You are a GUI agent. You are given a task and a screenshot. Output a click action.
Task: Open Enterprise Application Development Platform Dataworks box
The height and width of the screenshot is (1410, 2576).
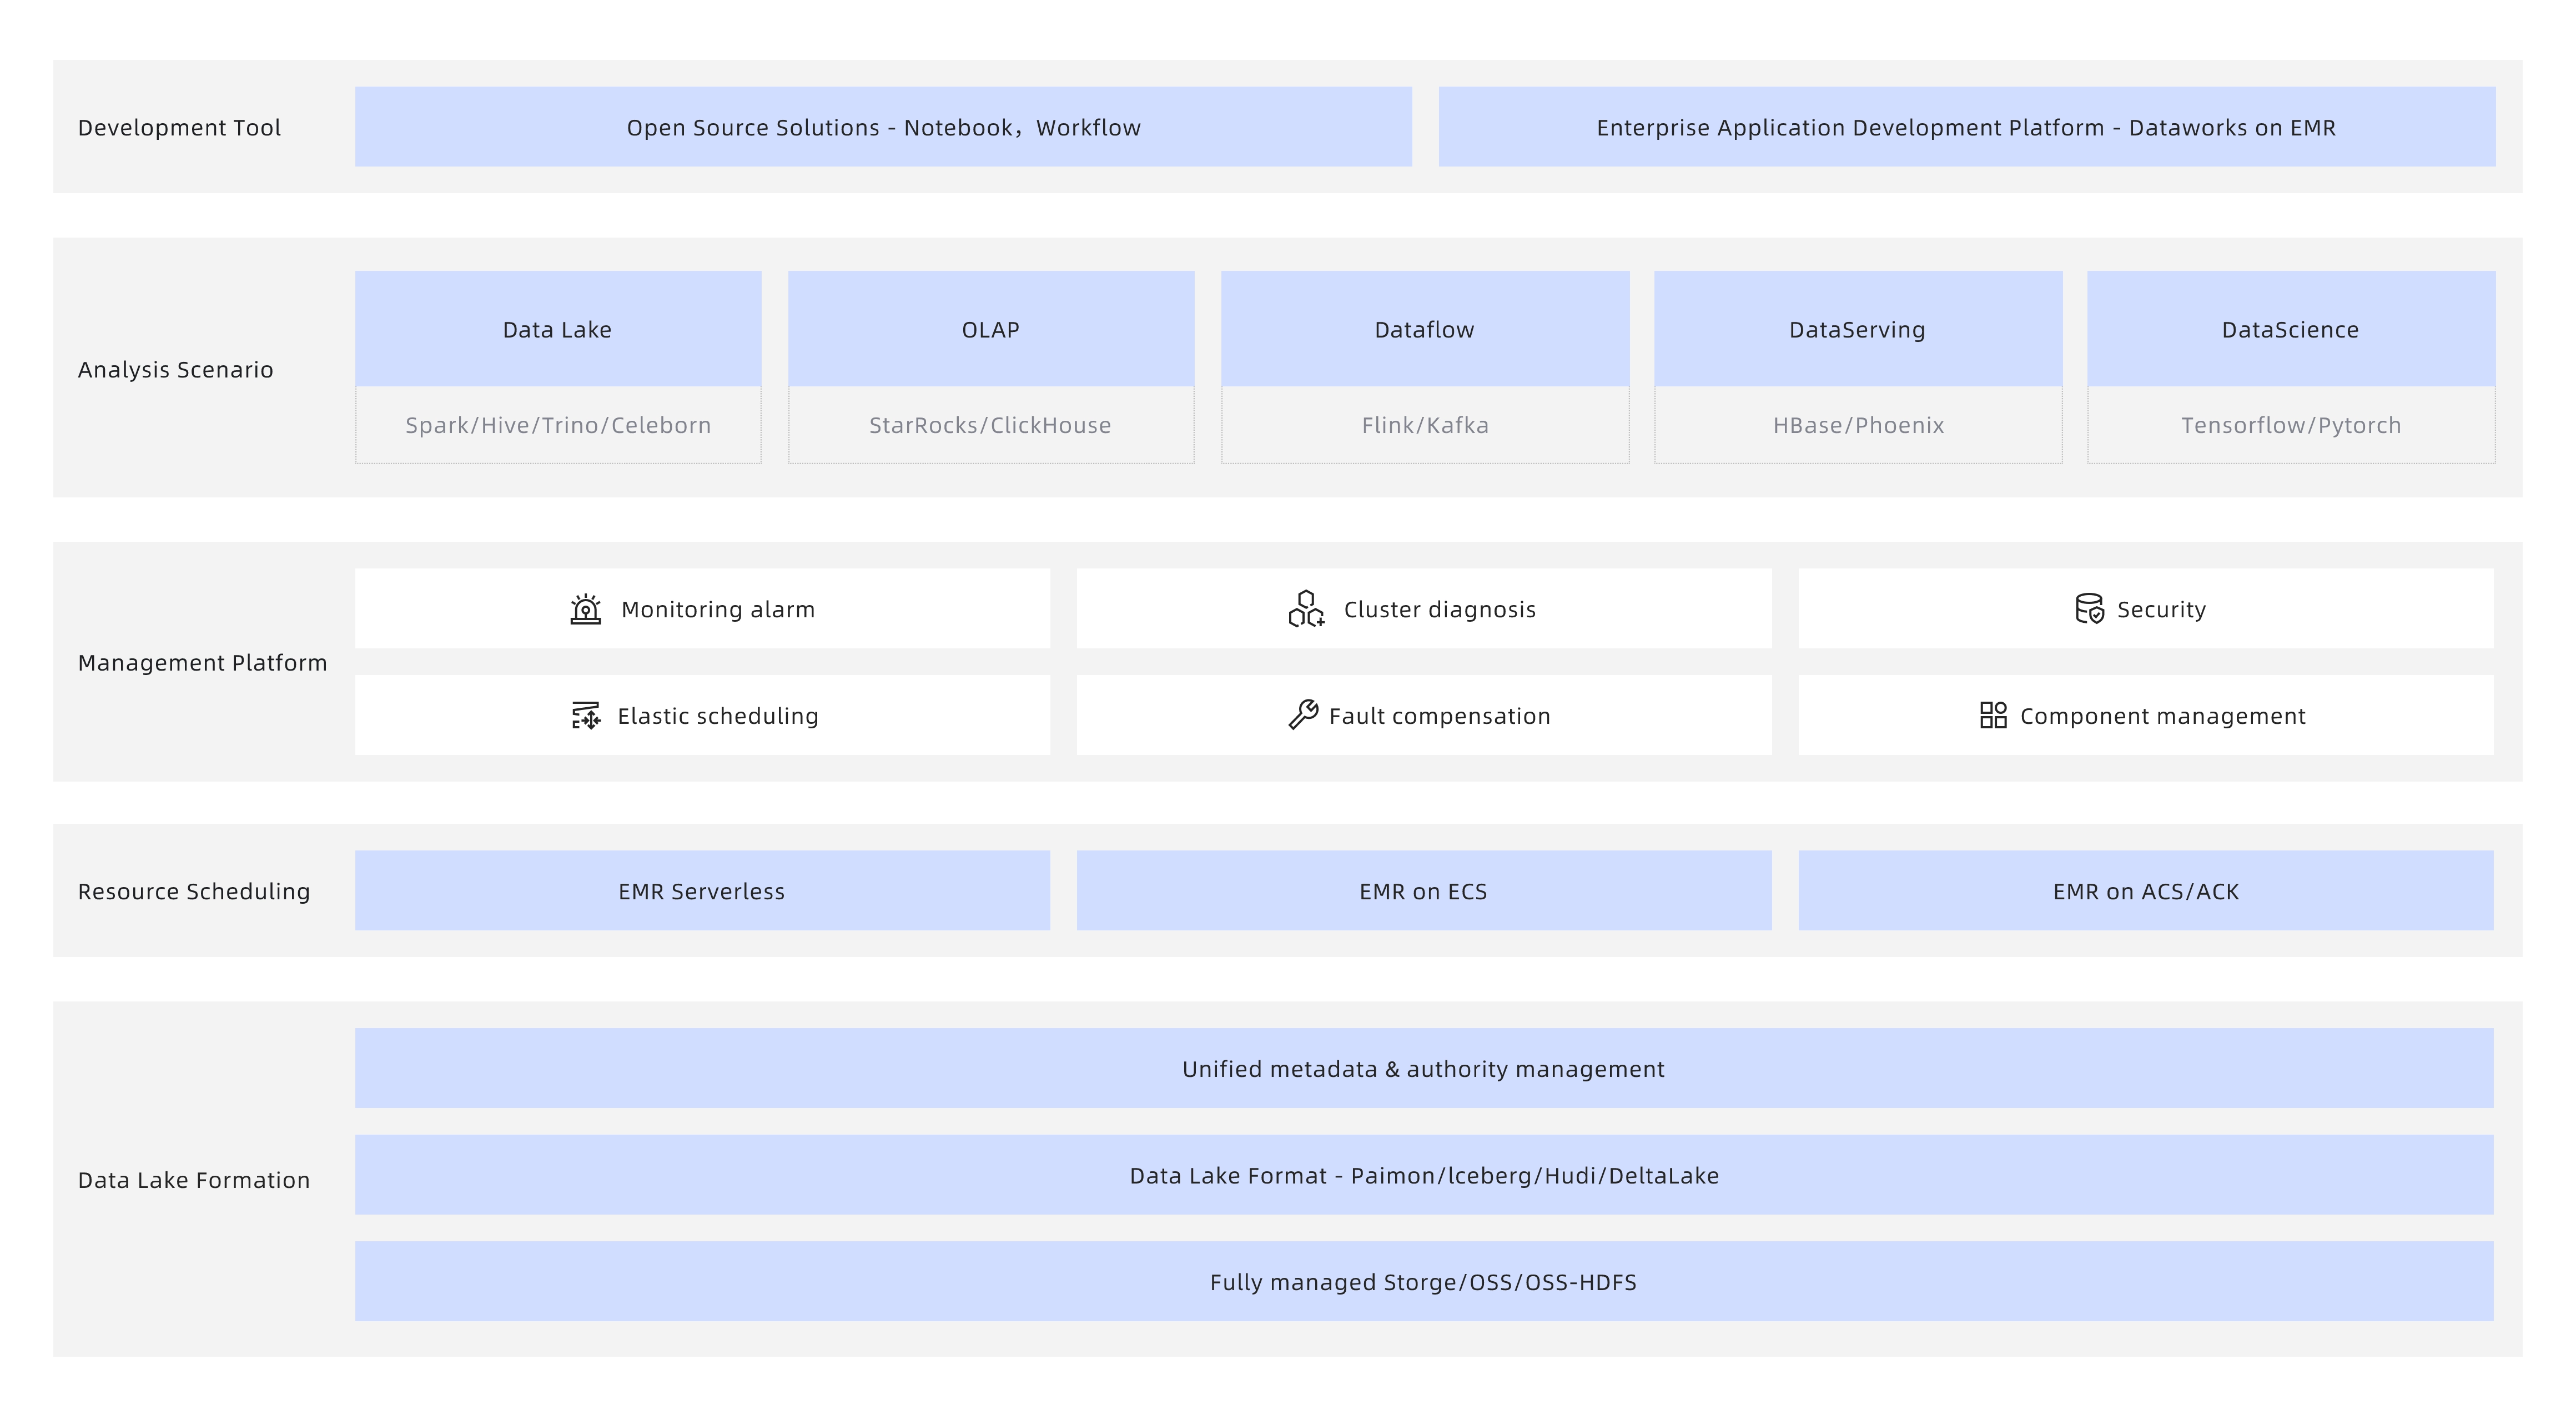click(1966, 127)
